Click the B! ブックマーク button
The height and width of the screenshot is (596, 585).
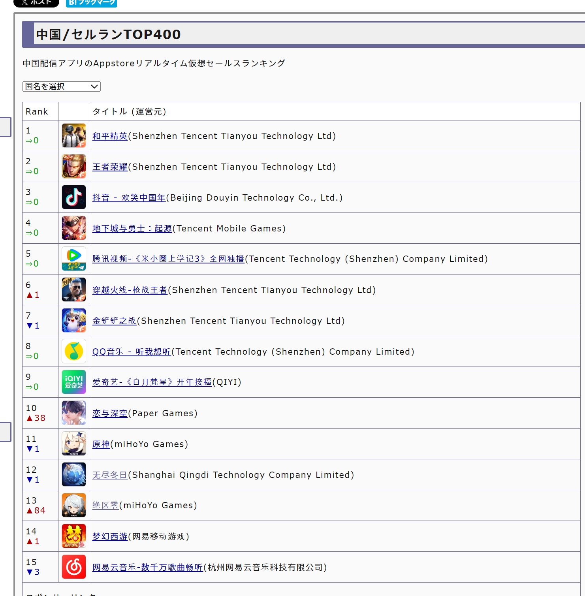tap(91, 3)
